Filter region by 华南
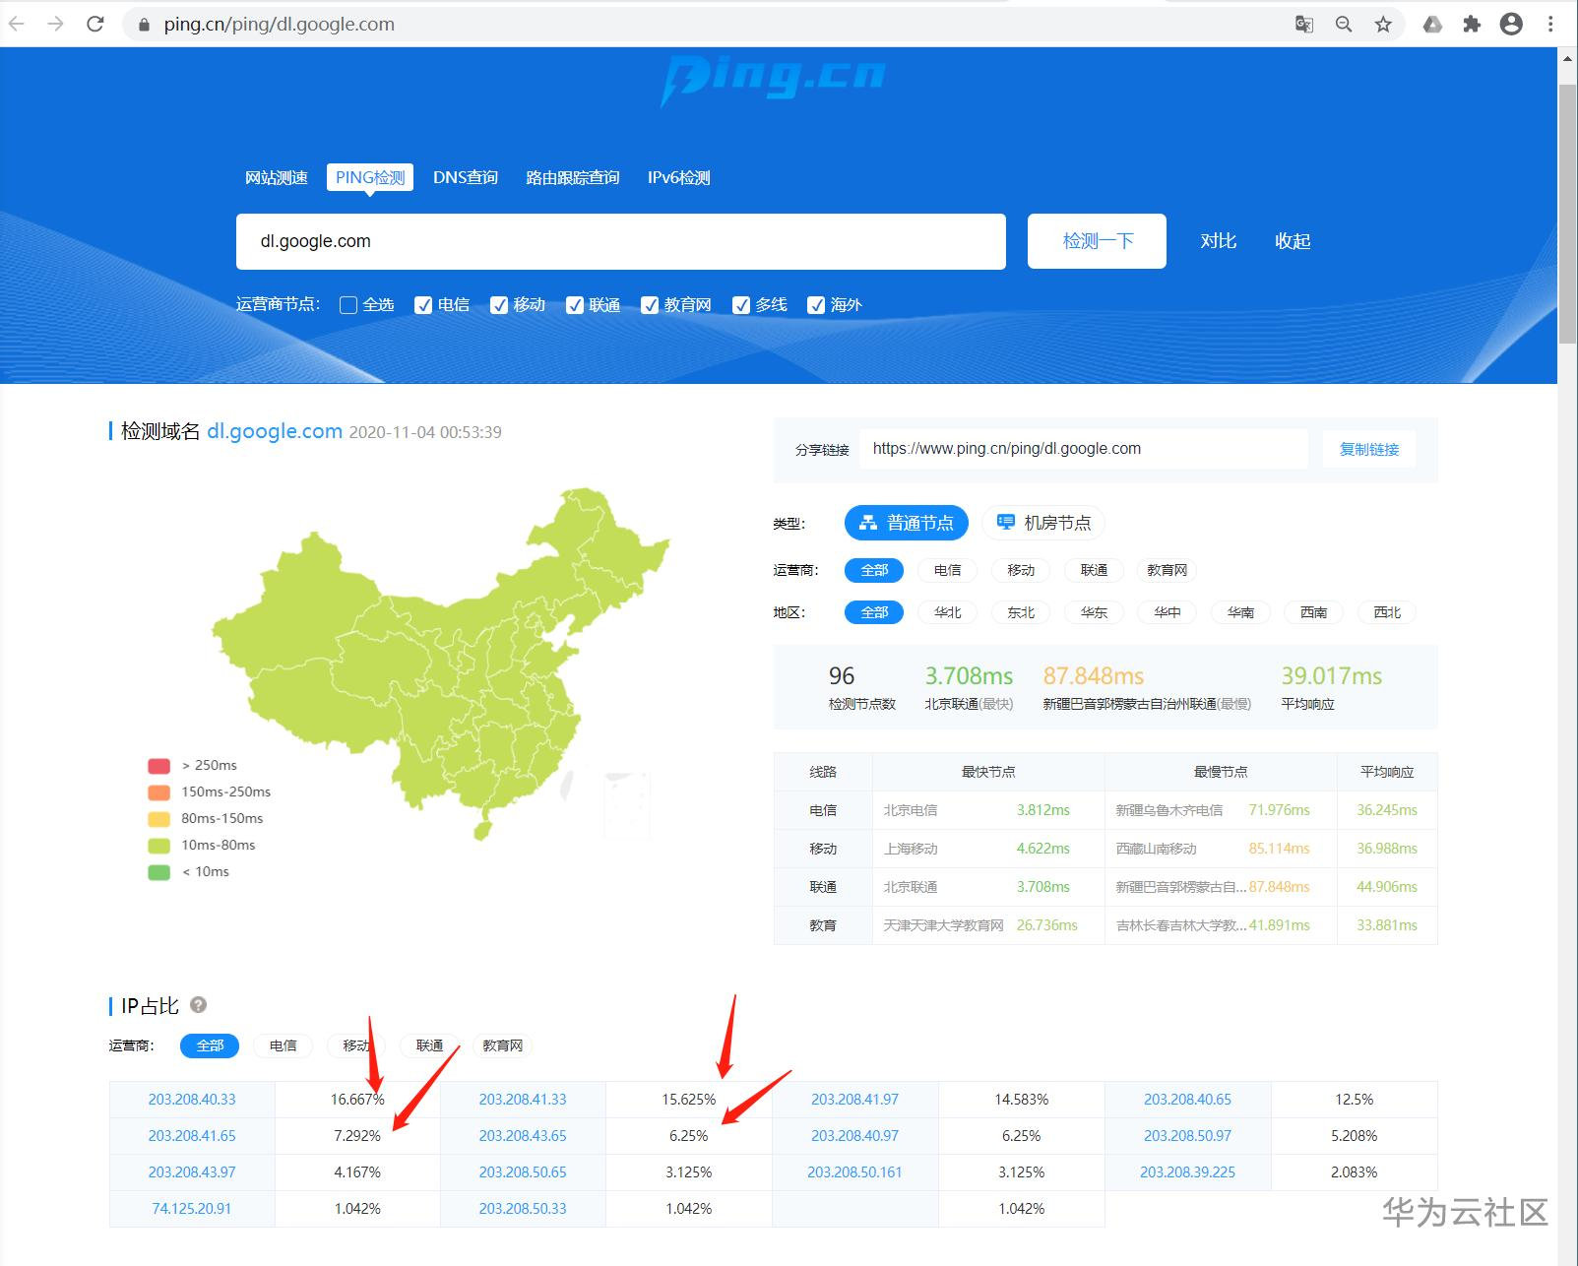Screen dimensions: 1578x1266 point(1241,612)
